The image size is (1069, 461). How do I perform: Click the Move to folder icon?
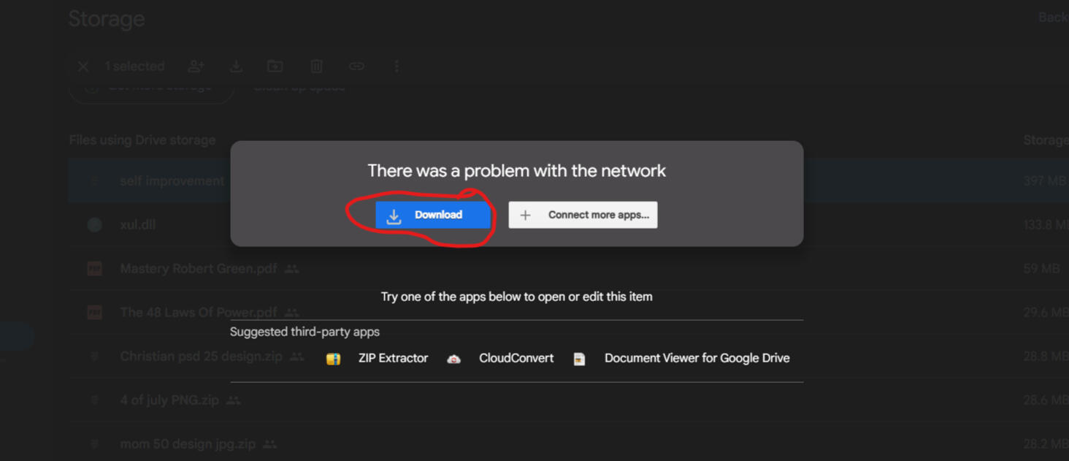tap(275, 66)
